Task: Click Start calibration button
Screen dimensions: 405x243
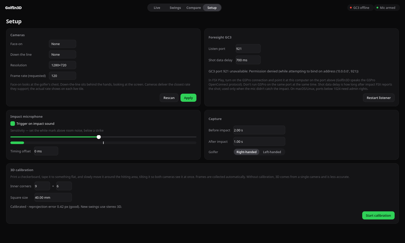Action: (x=378, y=215)
